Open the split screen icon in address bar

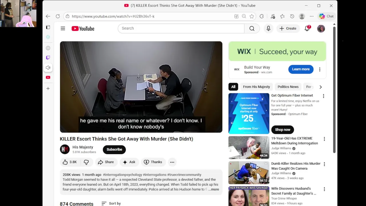pyautogui.click(x=236, y=16)
